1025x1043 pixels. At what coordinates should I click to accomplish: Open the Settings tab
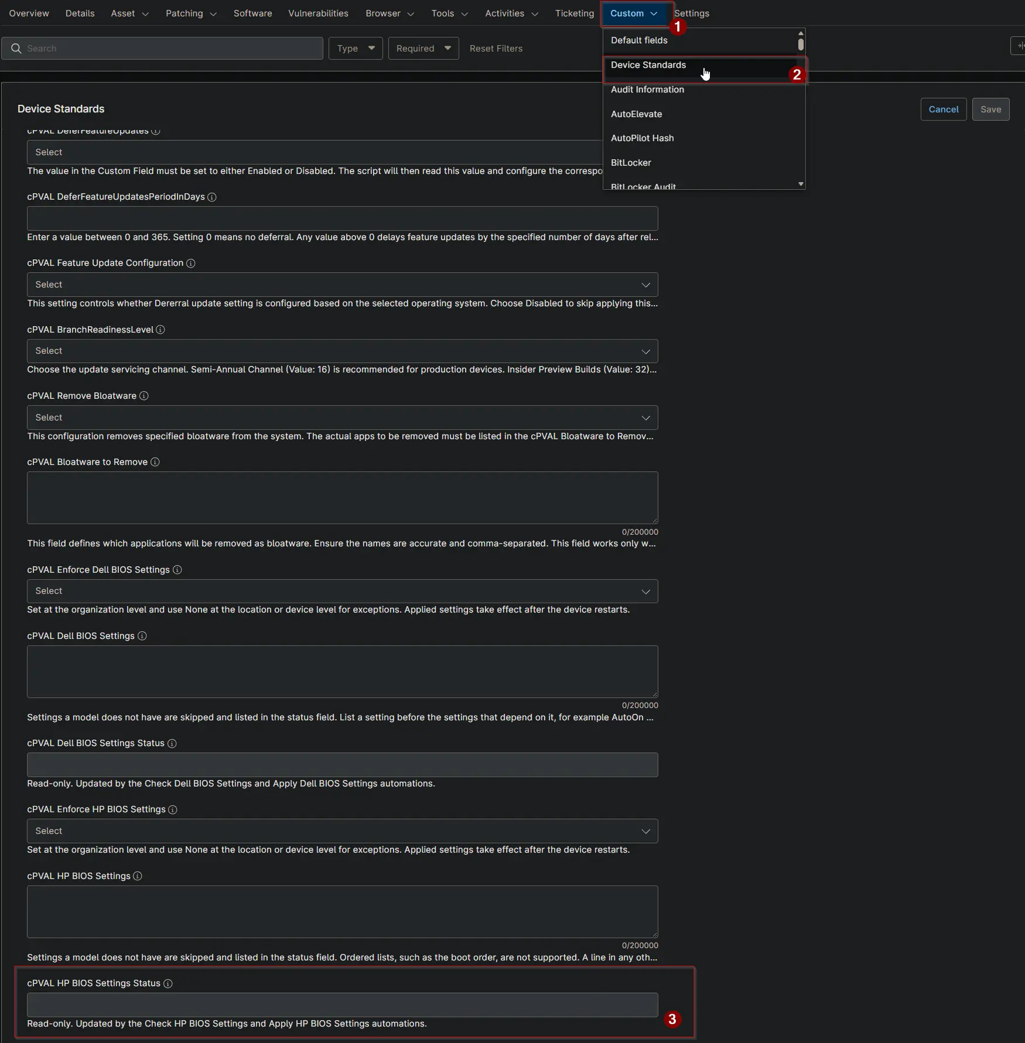point(692,13)
